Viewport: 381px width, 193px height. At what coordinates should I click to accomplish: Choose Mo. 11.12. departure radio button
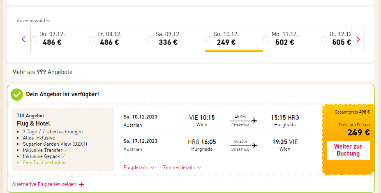coord(266,40)
